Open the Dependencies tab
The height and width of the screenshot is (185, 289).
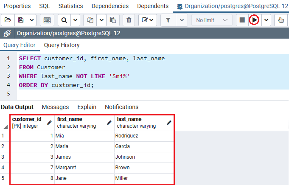click(110, 6)
